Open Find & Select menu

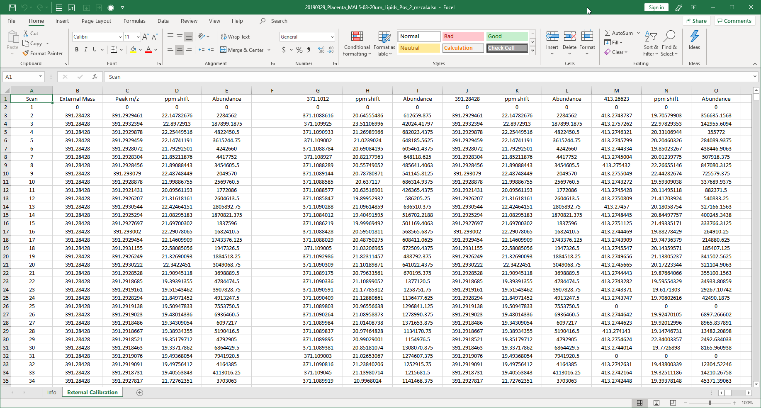pos(669,44)
